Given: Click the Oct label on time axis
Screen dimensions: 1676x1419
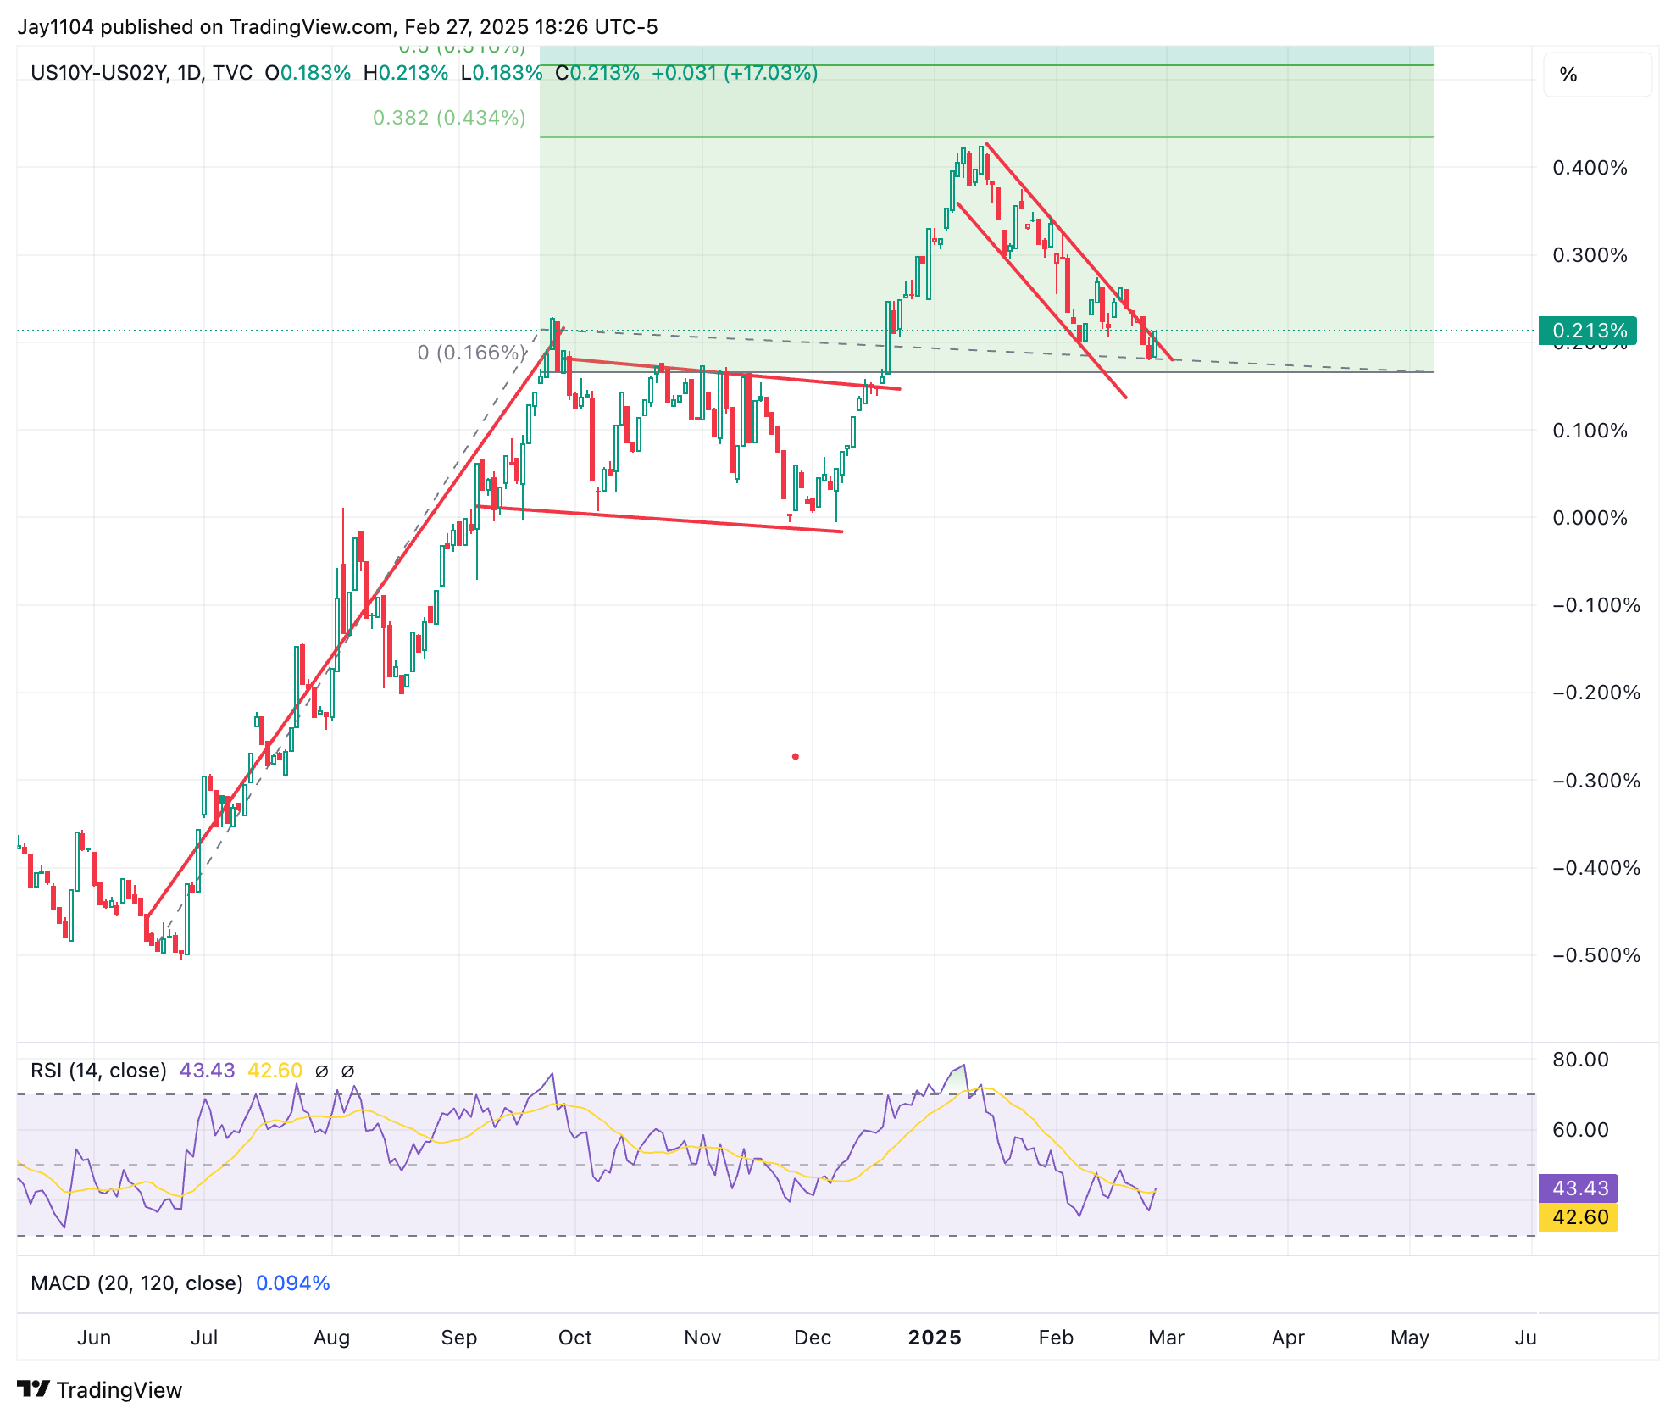Looking at the screenshot, I should tap(575, 1338).
